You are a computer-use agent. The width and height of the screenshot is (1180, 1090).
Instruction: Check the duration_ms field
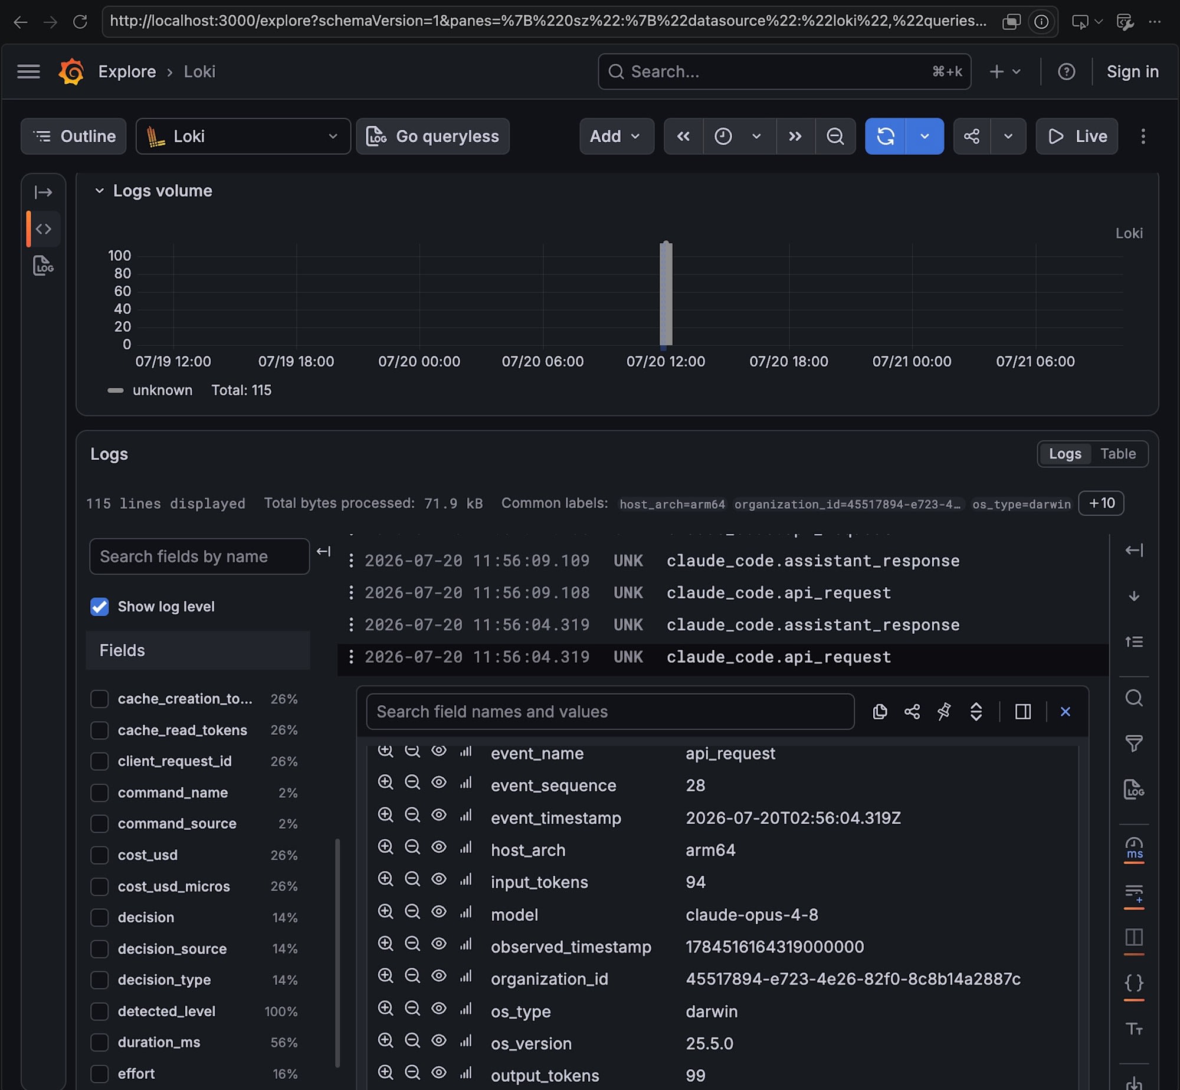click(100, 1042)
